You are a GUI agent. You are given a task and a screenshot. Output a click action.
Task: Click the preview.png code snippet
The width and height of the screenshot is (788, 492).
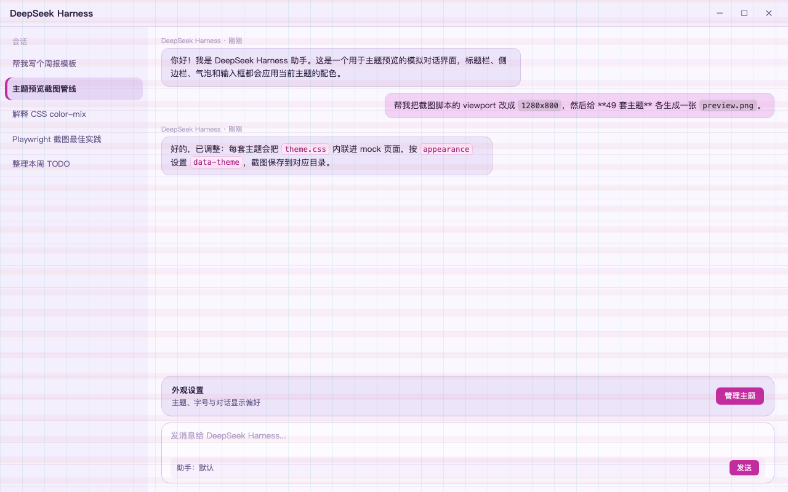point(728,106)
